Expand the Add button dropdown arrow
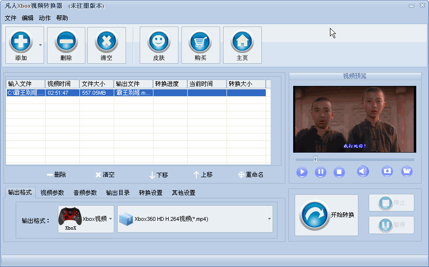 (40, 45)
